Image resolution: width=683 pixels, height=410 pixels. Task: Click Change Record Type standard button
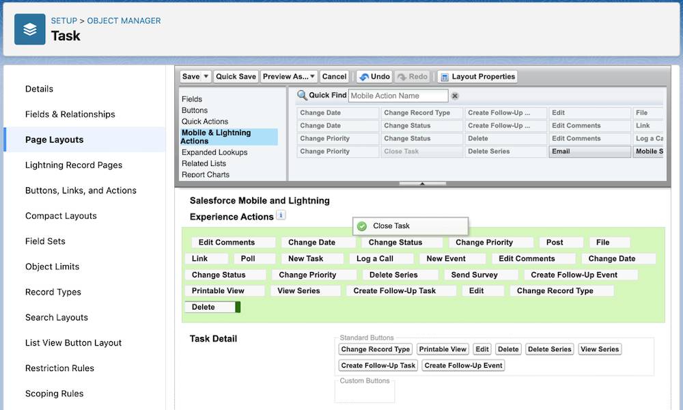[376, 349]
